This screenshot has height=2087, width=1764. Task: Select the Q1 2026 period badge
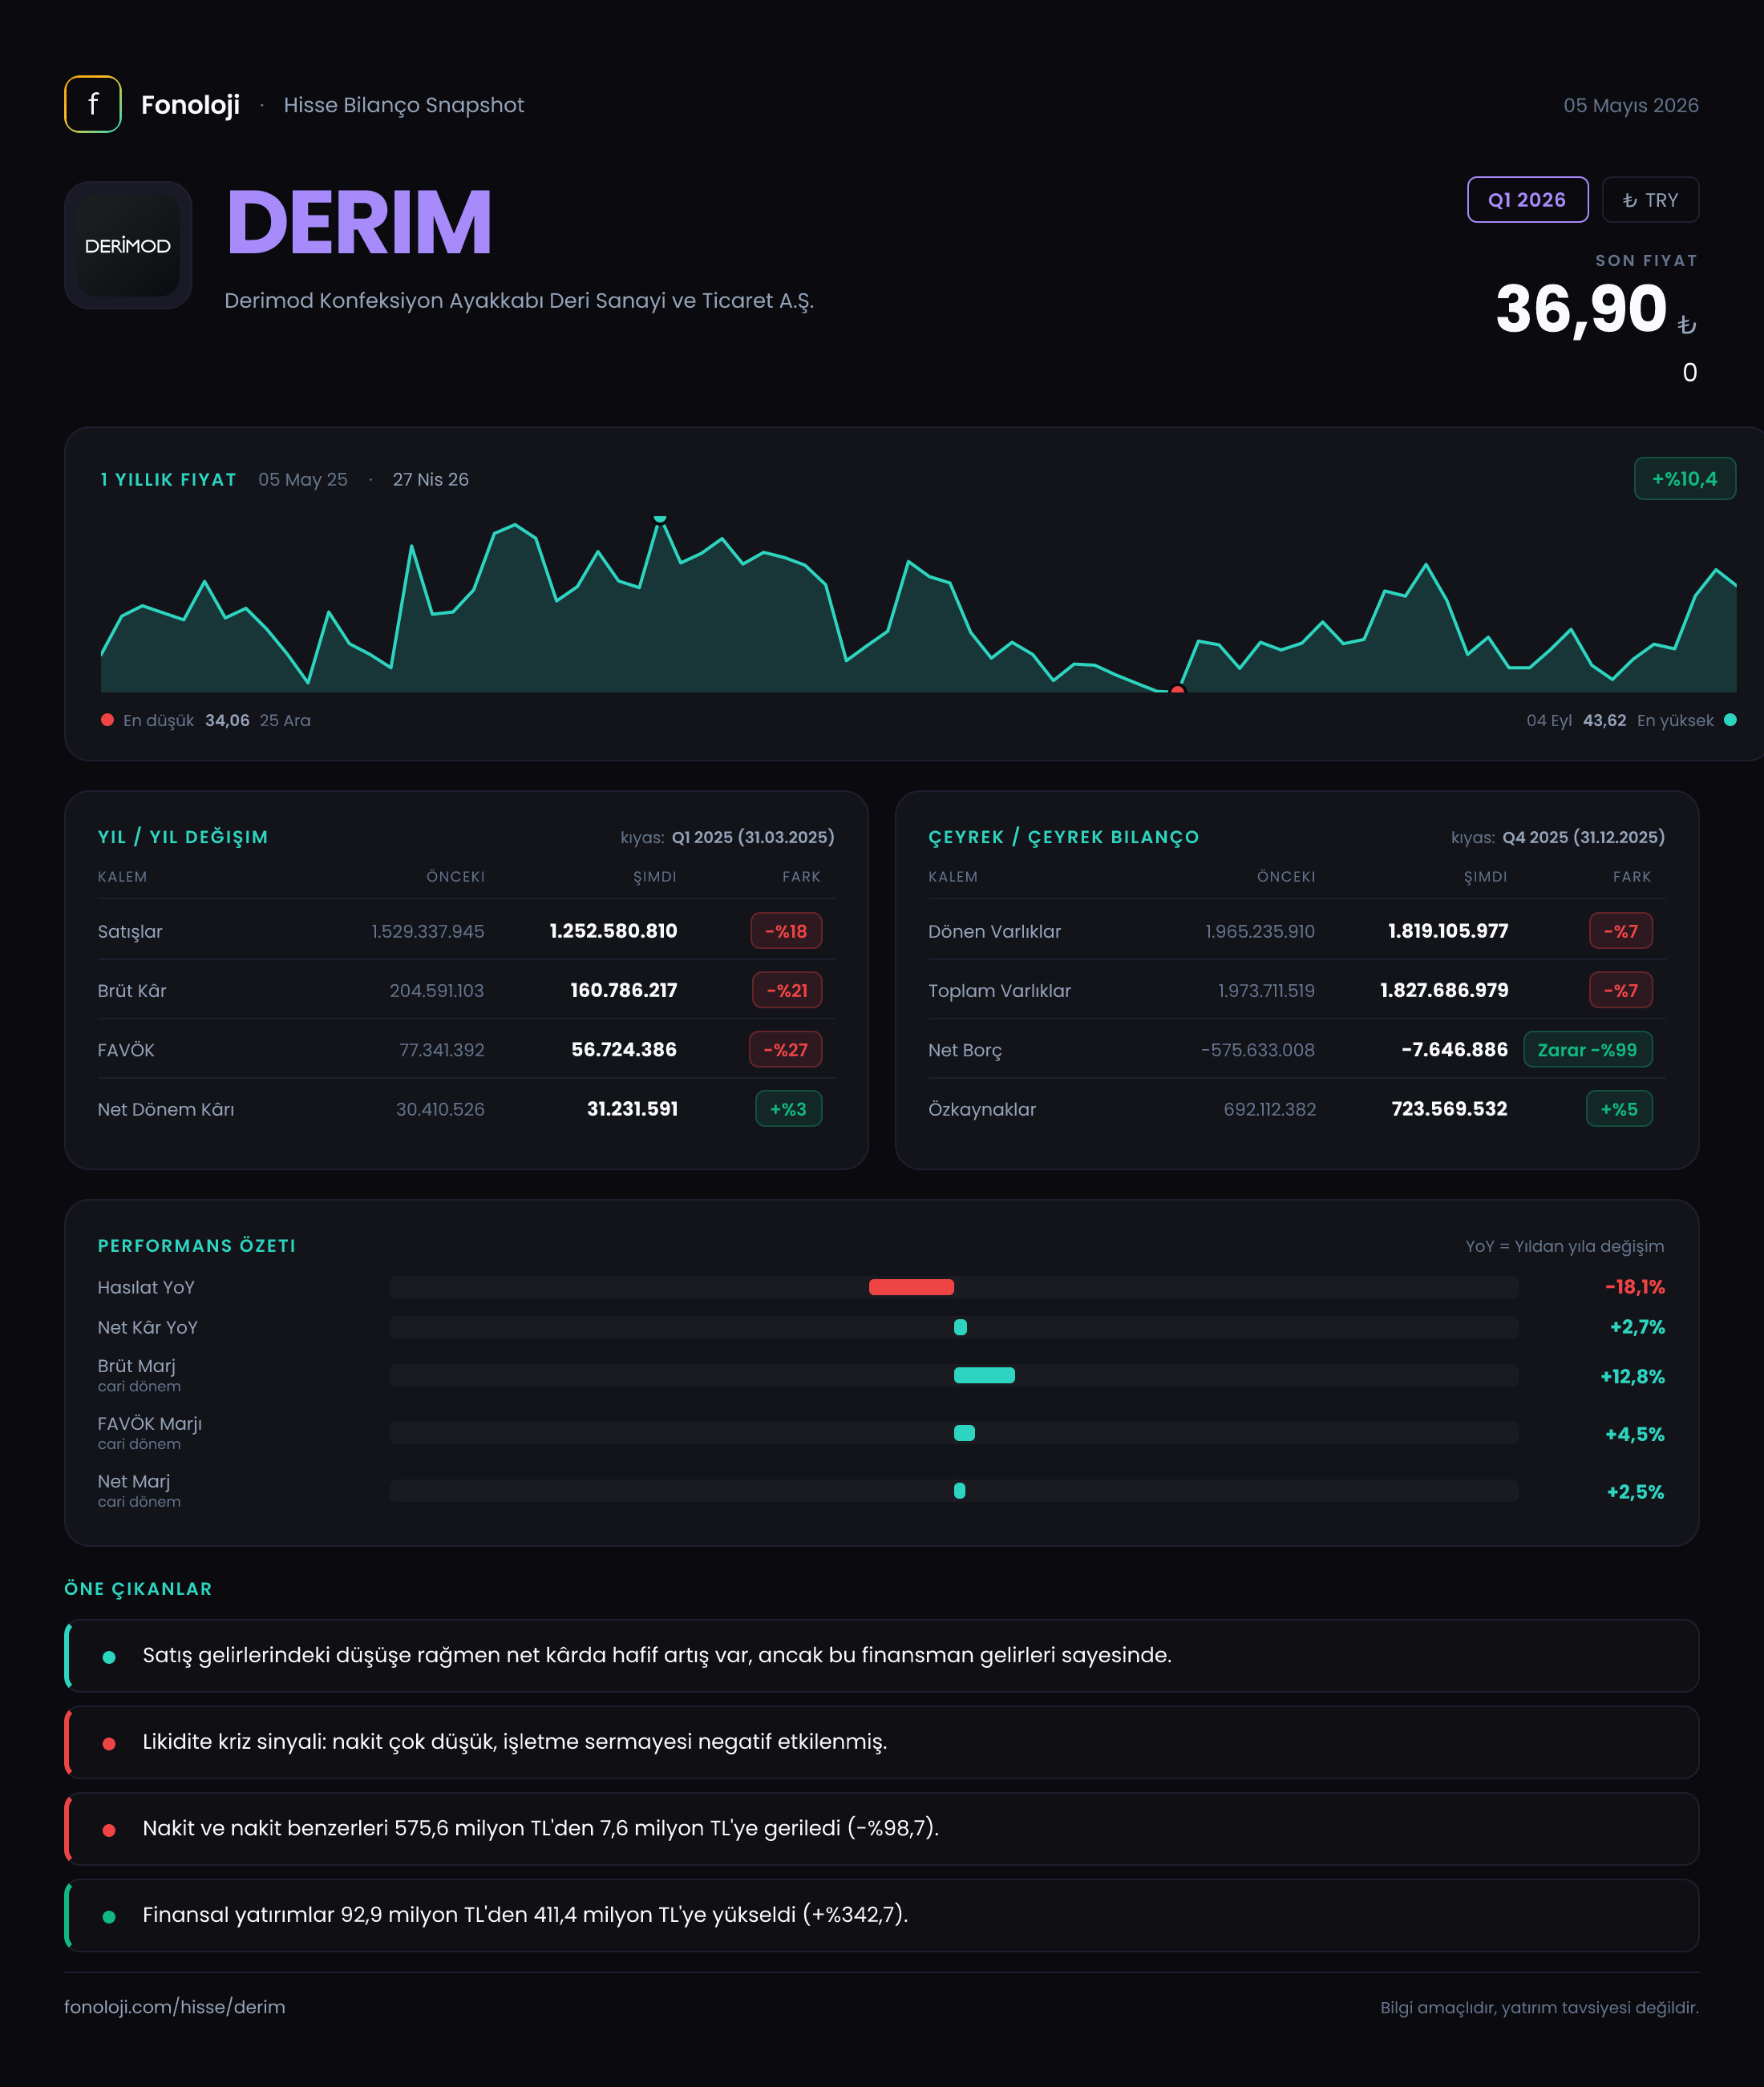pyautogui.click(x=1527, y=200)
